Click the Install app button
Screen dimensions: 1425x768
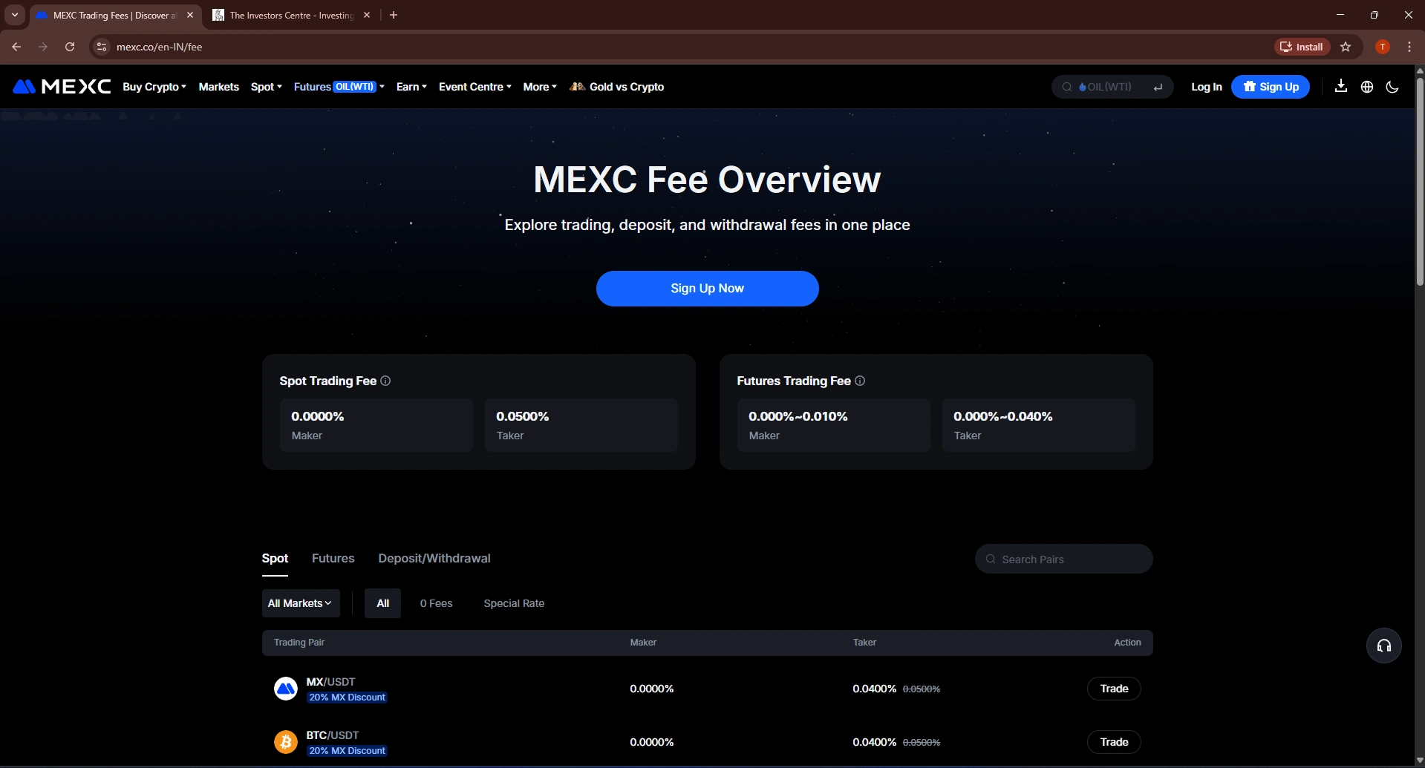coord(1302,47)
